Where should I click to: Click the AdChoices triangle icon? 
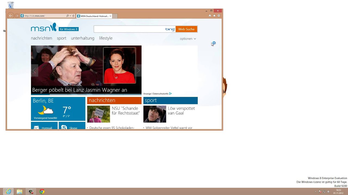170,94
